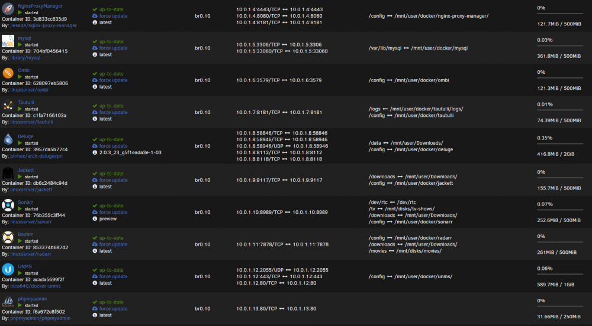Open the library/mysql repository link
The width and height of the screenshot is (592, 326).
pyautogui.click(x=25, y=58)
